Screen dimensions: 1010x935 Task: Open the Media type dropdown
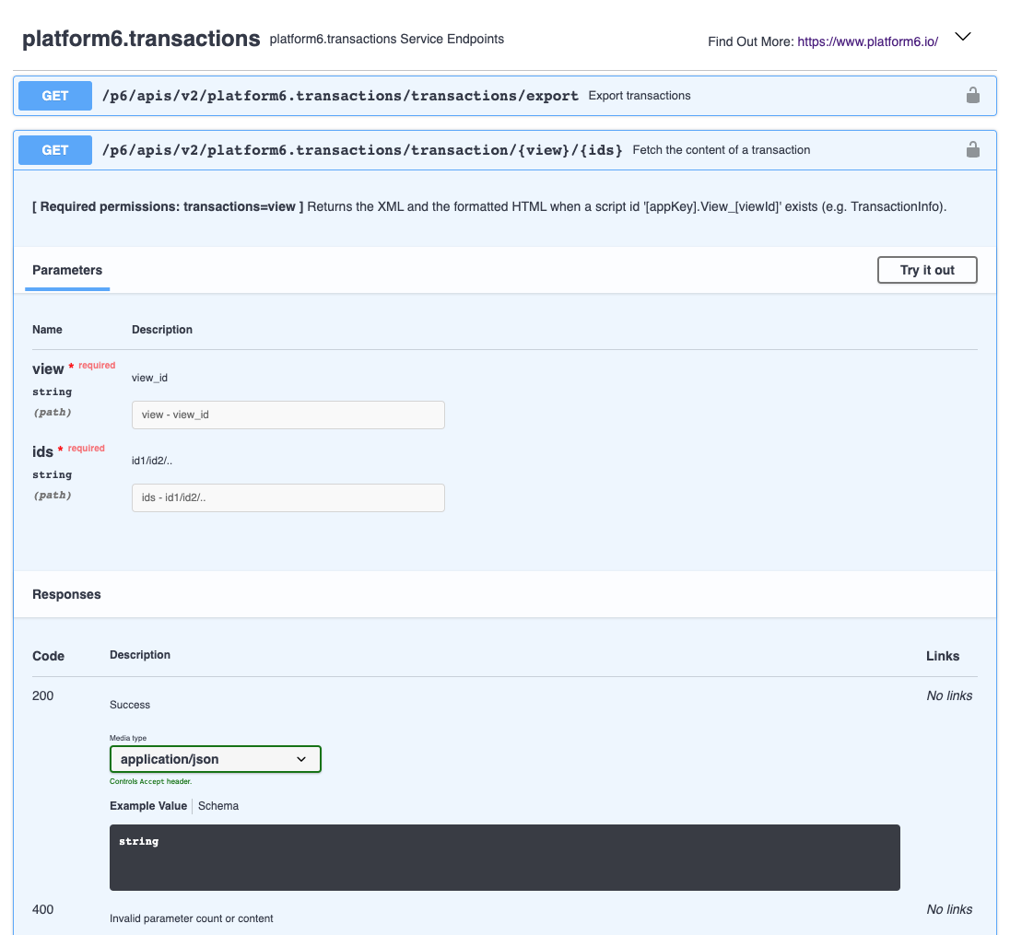(215, 759)
